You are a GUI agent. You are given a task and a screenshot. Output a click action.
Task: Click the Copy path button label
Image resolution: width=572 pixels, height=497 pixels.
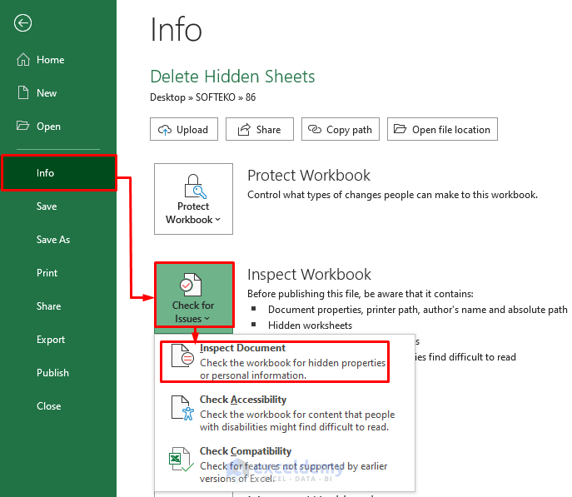click(349, 130)
